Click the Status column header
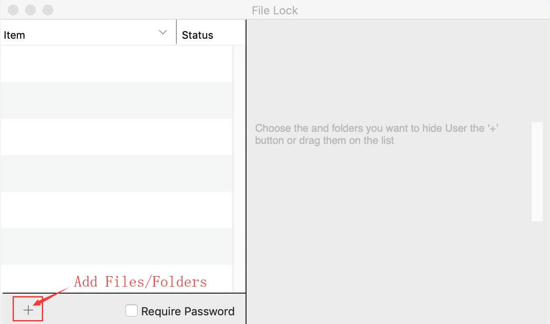 pyautogui.click(x=197, y=35)
